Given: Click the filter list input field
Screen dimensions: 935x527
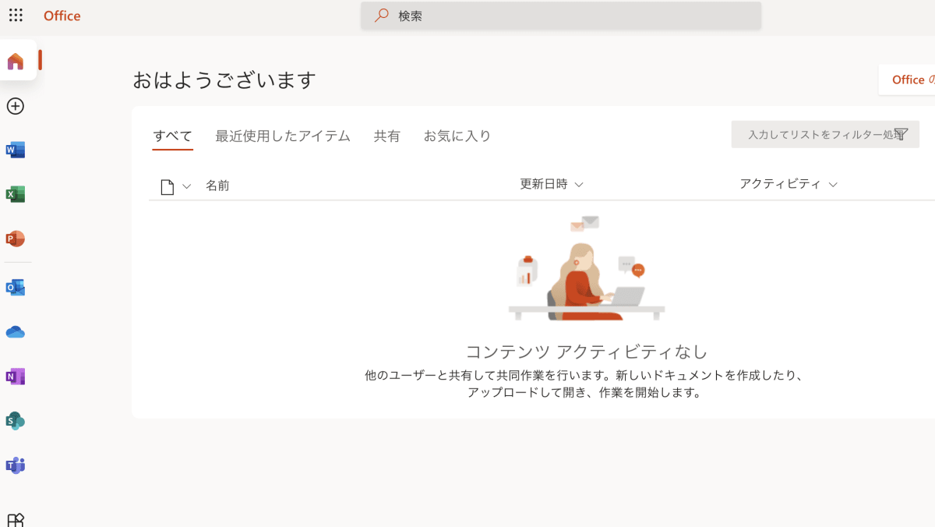Looking at the screenshot, I should click(825, 134).
